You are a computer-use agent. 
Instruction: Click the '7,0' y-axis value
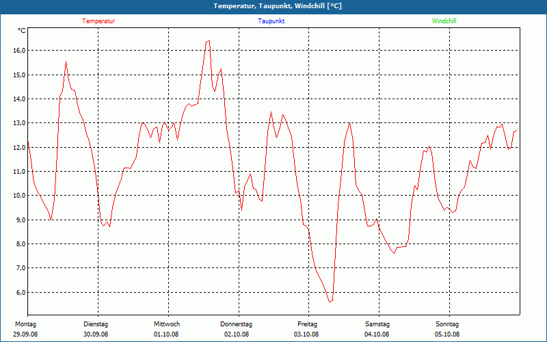tap(21, 268)
